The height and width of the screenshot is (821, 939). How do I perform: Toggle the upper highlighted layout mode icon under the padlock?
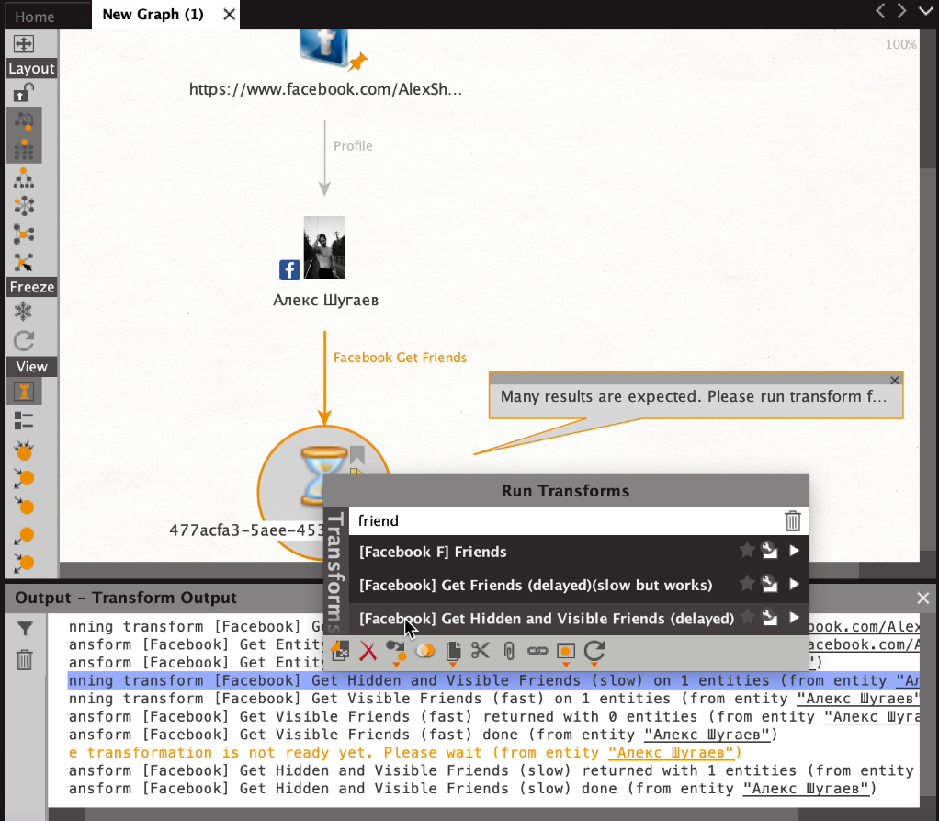click(24, 121)
